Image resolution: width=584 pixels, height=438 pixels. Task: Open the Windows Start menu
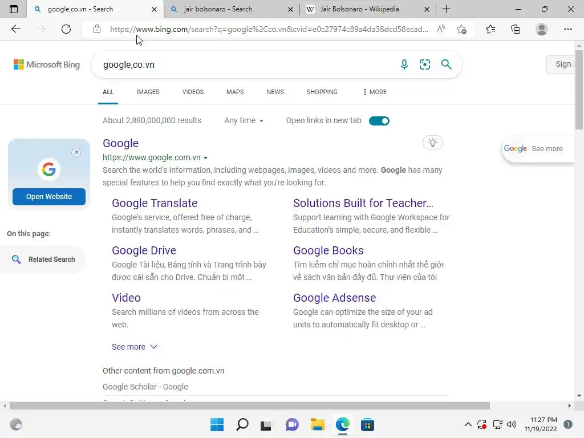[x=217, y=424]
